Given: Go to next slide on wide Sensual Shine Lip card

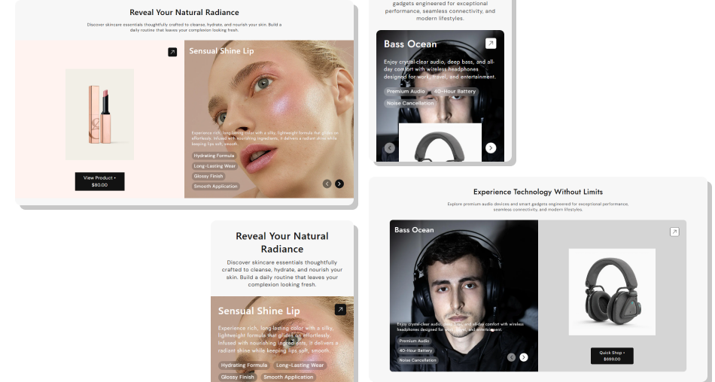Looking at the screenshot, I should click(339, 183).
